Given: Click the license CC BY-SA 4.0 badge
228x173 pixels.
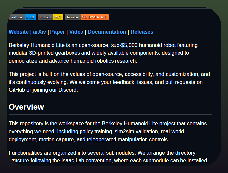Looking at the screenshot, I should click(x=87, y=17).
